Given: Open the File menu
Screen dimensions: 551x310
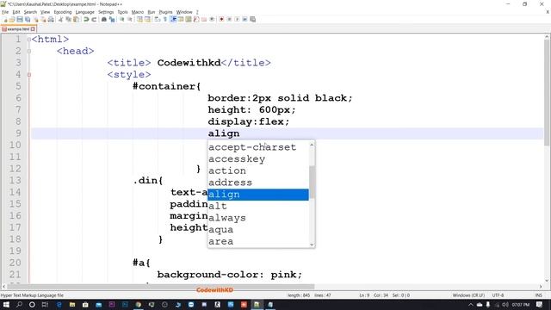Looking at the screenshot, I should 5,12.
